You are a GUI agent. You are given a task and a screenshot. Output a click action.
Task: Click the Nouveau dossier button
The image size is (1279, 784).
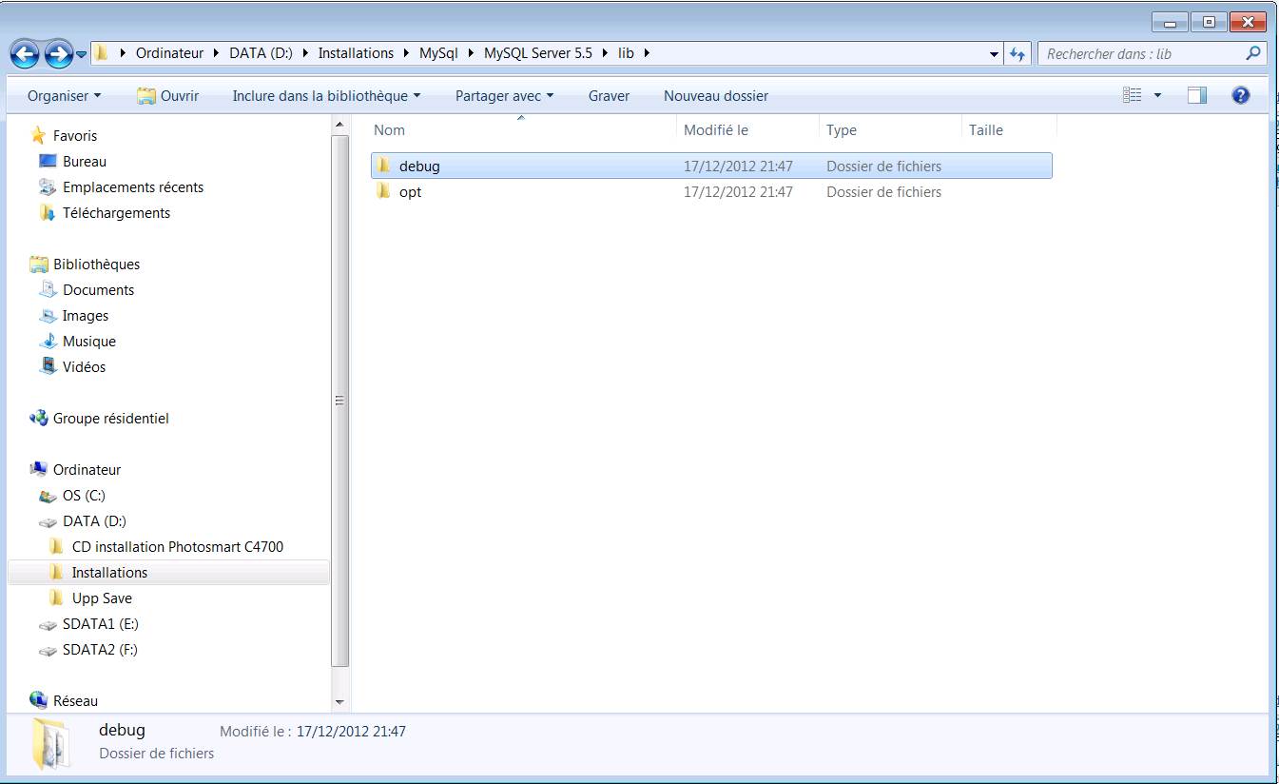(715, 96)
